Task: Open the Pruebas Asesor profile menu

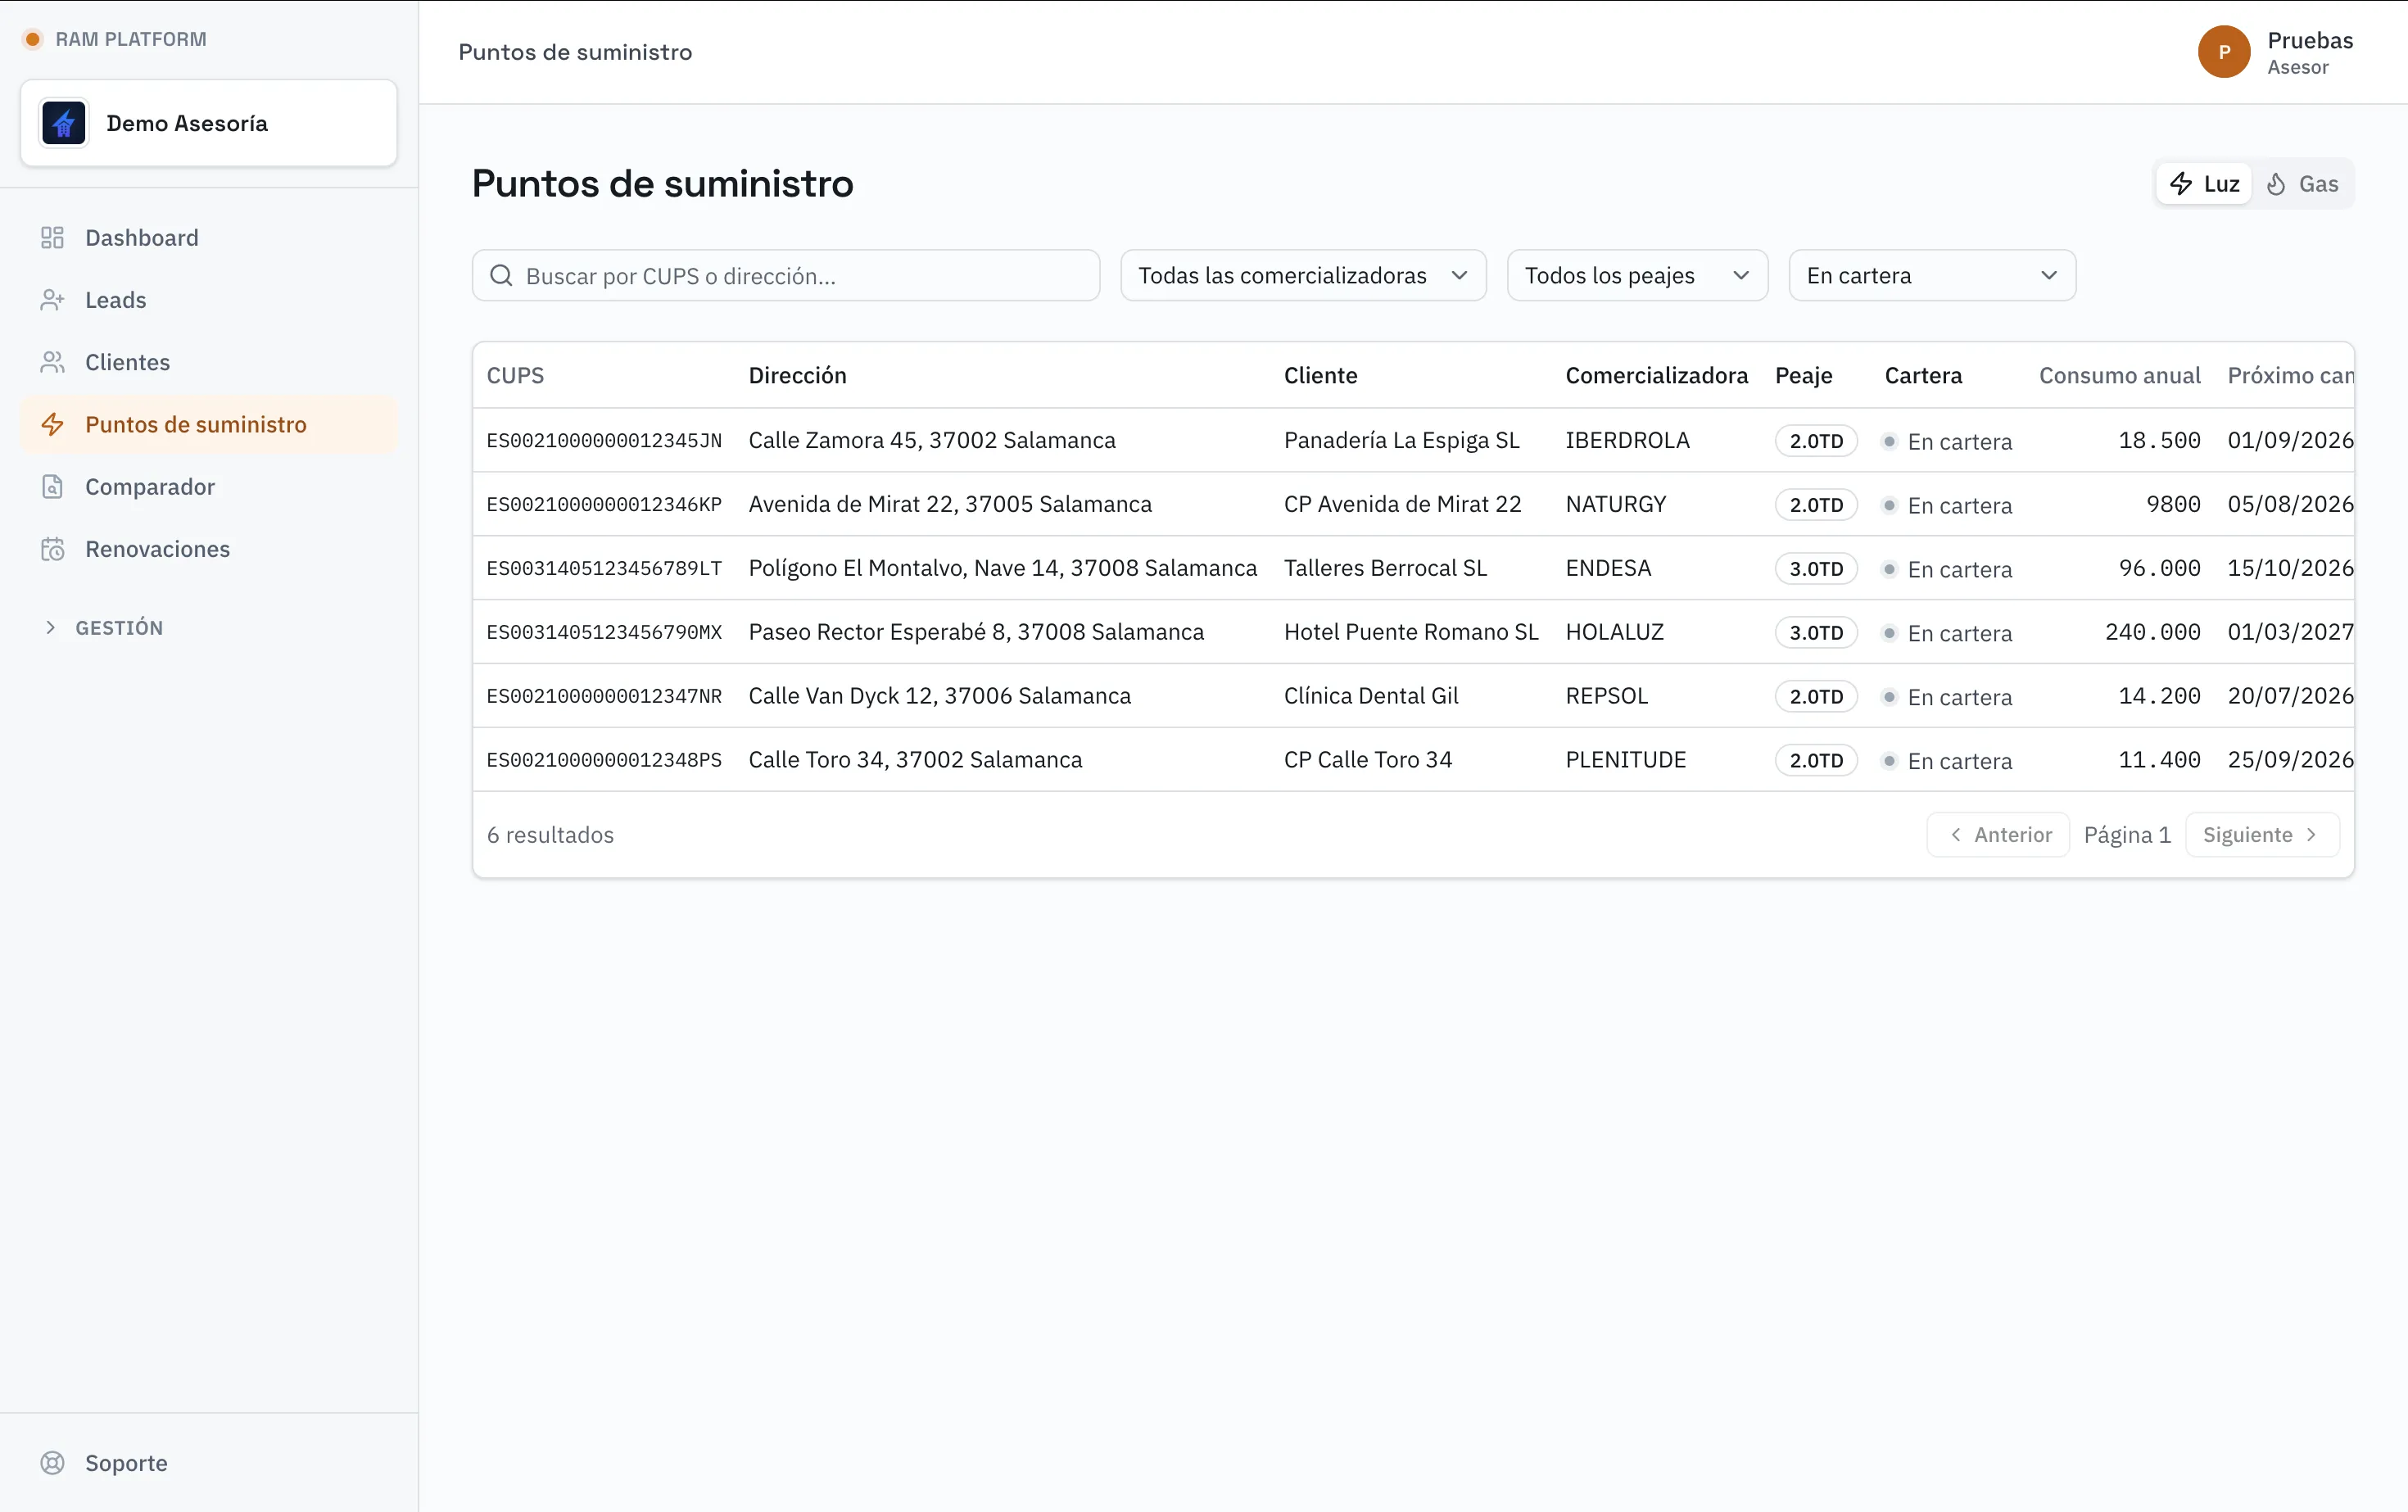Action: click(x=2276, y=52)
